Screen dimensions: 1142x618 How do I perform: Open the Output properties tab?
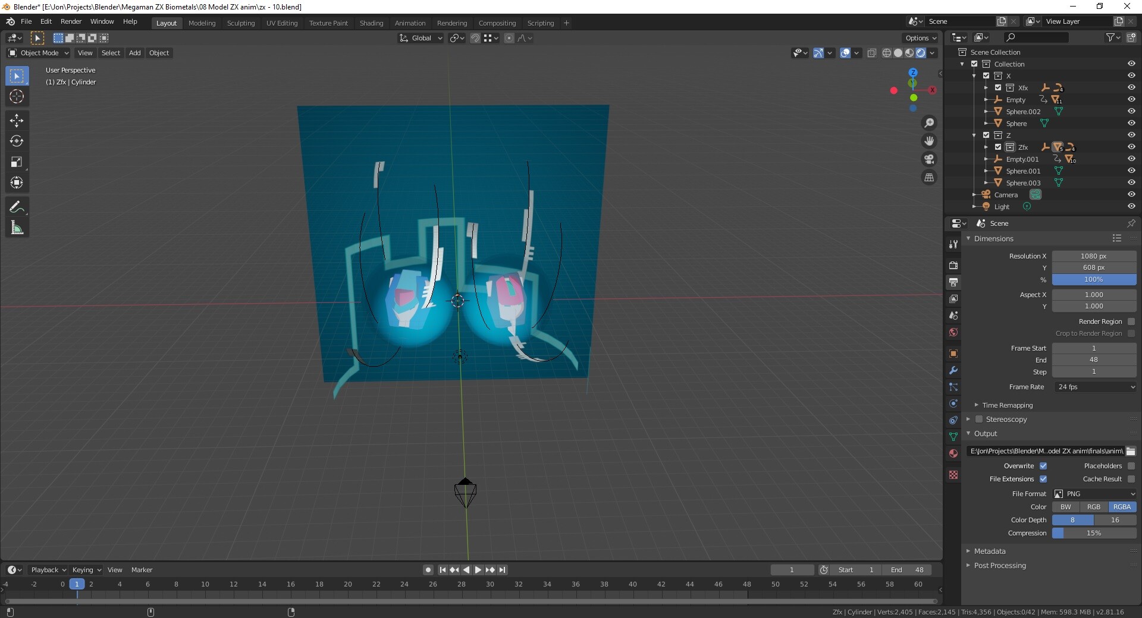(953, 282)
